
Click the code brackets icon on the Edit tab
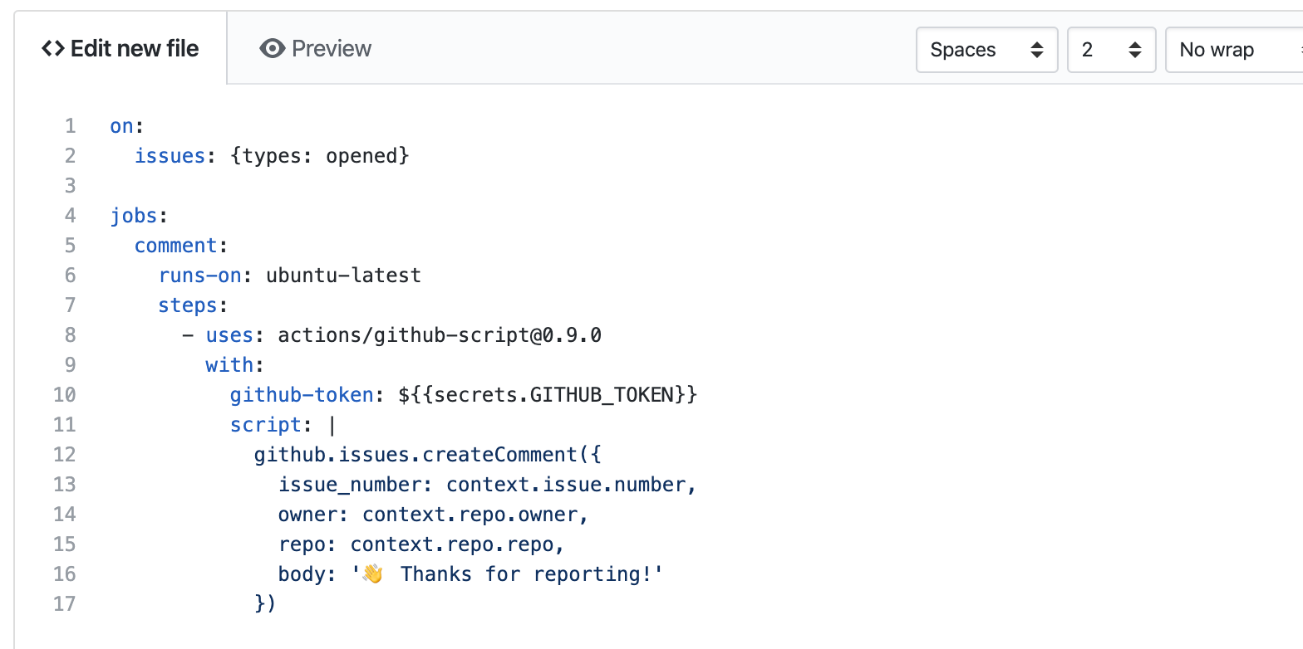pos(53,49)
